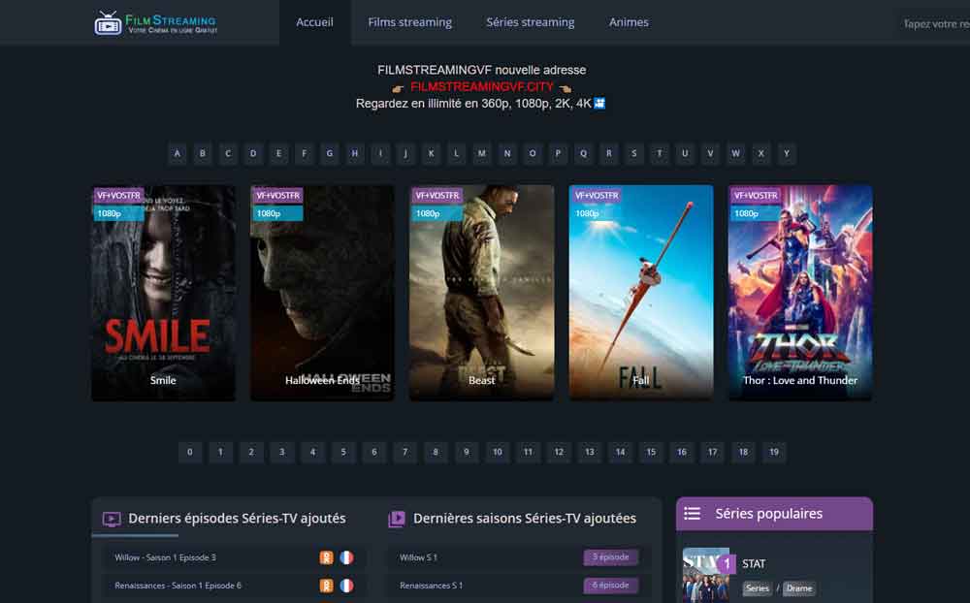The width and height of the screenshot is (970, 603).
Task: Open Renaissances S 1 season entry
Action: [431, 585]
